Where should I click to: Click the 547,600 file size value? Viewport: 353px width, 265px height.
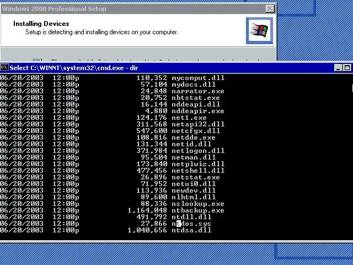[x=152, y=131]
